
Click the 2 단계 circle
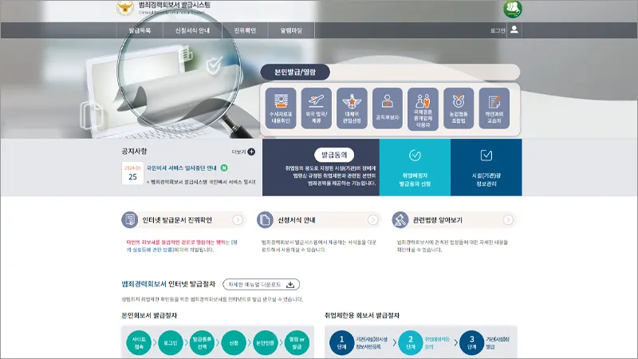[411, 343]
